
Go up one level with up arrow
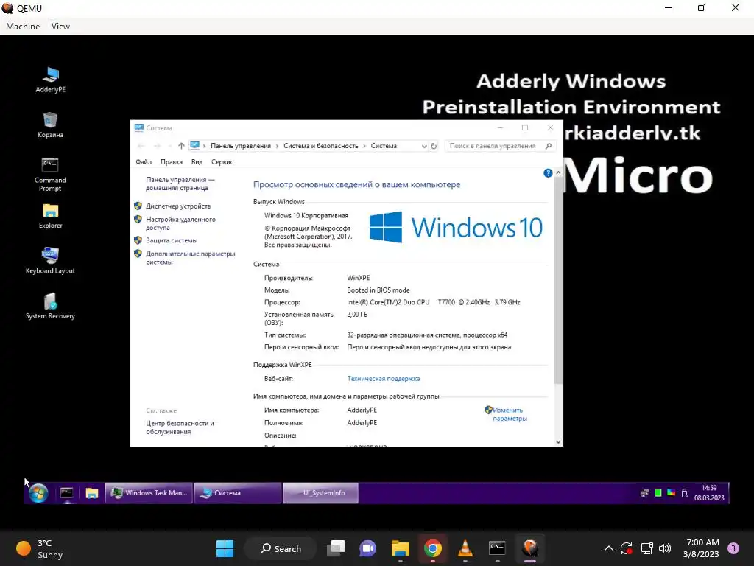[181, 146]
